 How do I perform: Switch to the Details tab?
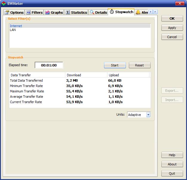pyautogui.click(x=98, y=12)
